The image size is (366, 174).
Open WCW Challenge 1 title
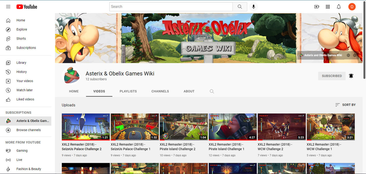point(324,147)
